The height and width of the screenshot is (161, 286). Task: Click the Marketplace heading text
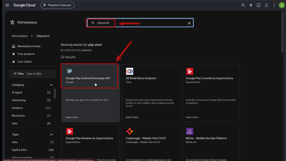coord(27,23)
